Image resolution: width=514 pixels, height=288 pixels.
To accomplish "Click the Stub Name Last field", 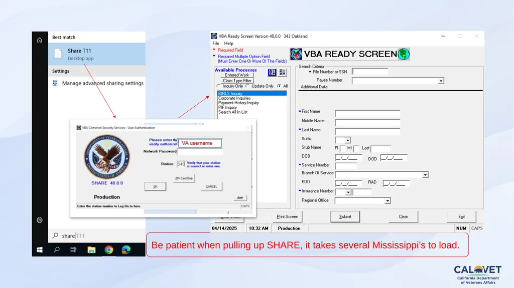I will click(x=380, y=149).
